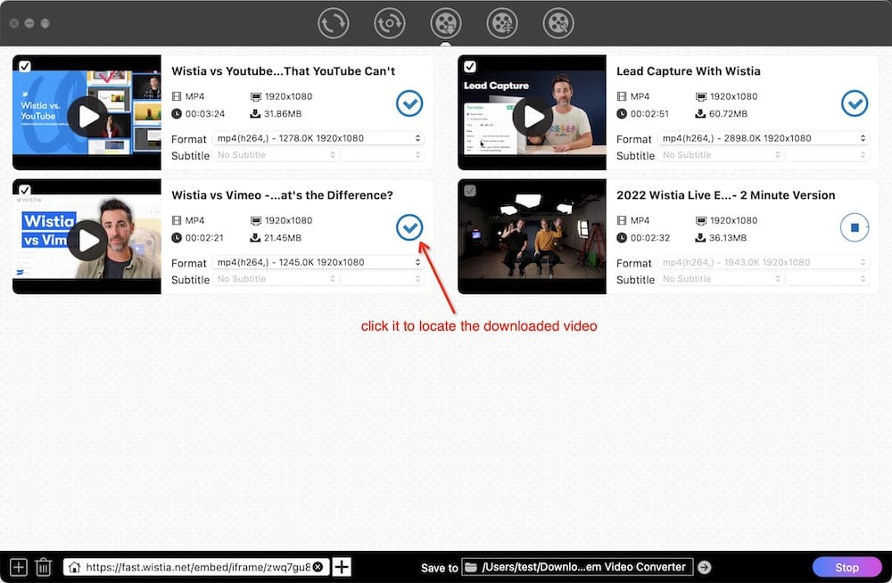
Task: Play the Wistia vs Vimeo video preview
Action: (x=87, y=241)
